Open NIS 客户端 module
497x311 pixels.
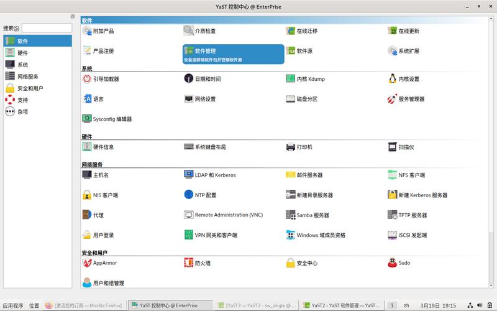100,195
